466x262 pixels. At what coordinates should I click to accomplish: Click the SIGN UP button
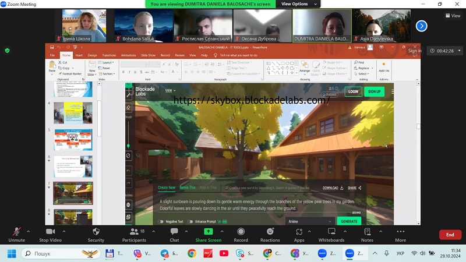(374, 91)
